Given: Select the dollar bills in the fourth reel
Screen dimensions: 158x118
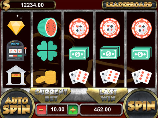Looking at the screenshot, I should [x=110, y=53].
